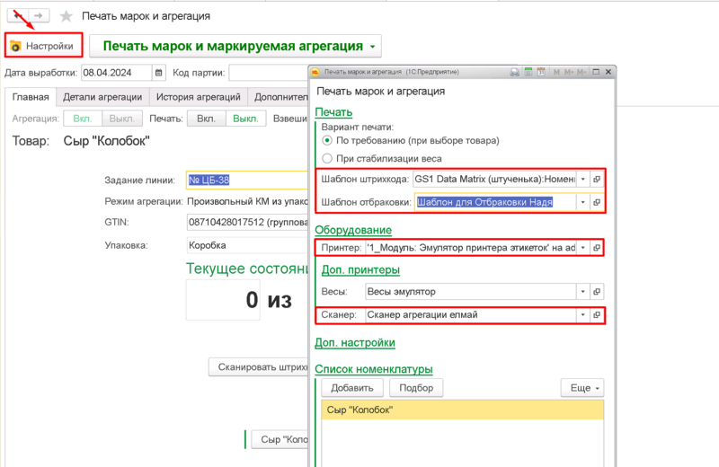Open Принтер item via open icon
The width and height of the screenshot is (719, 467).
(x=597, y=248)
